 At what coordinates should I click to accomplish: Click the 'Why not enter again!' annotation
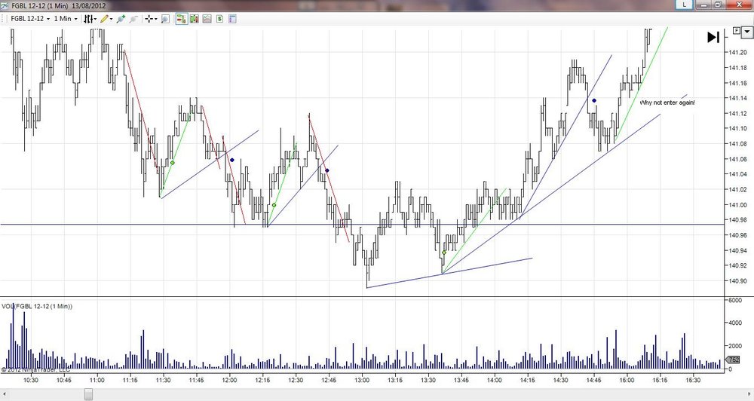tap(667, 103)
